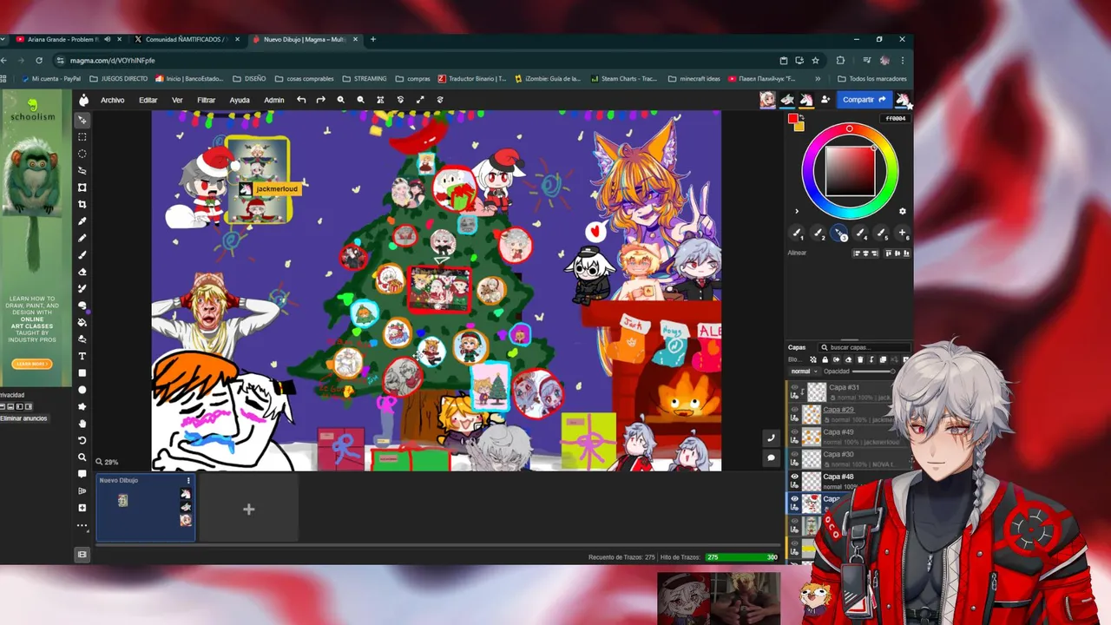The height and width of the screenshot is (625, 1111).
Task: Open the Ver menu
Action: (177, 100)
